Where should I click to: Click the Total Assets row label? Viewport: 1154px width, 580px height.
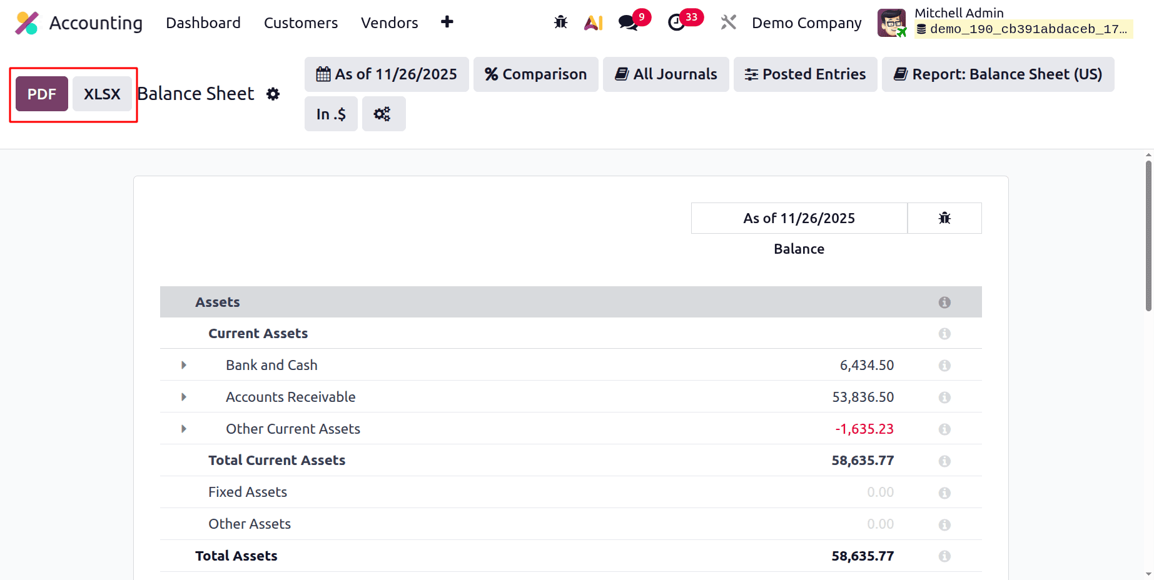[236, 556]
